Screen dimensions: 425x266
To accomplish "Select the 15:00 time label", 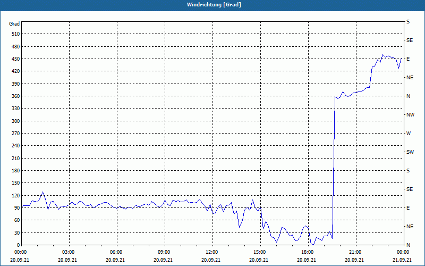I will click(259, 252).
